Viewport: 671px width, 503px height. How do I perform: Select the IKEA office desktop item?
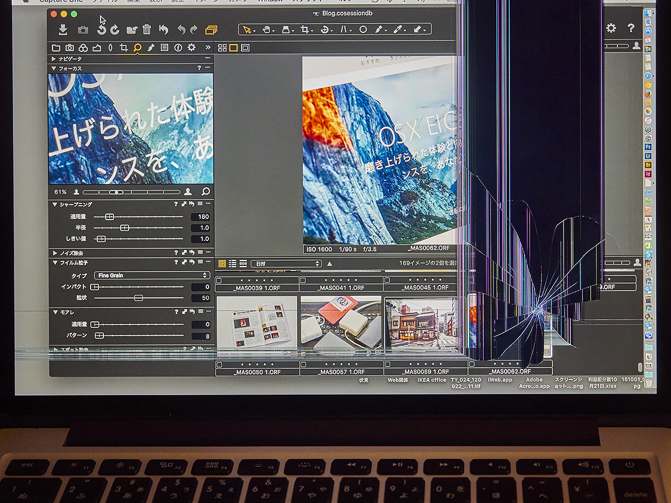point(432,380)
